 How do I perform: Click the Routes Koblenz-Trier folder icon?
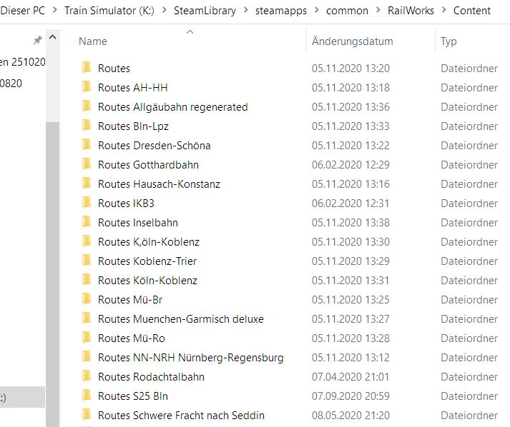coord(87,260)
